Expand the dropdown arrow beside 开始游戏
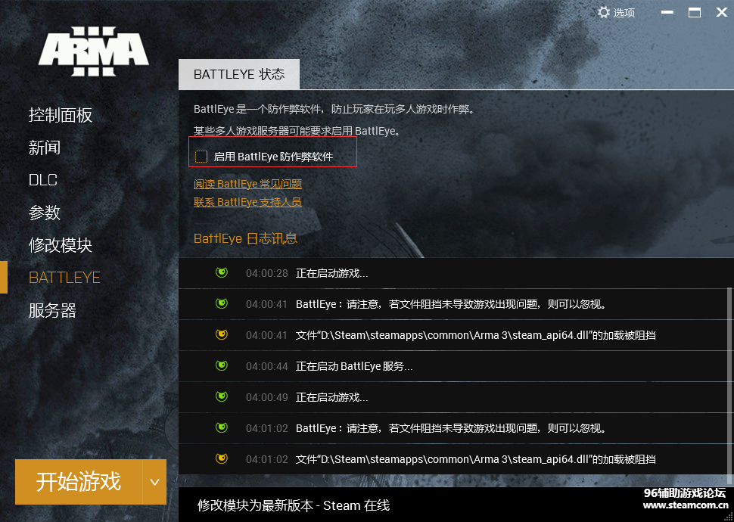Image resolution: width=734 pixels, height=522 pixels. 154,481
